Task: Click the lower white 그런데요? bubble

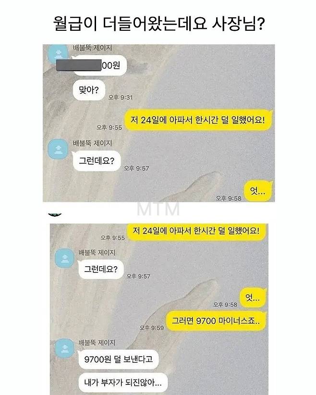Action: pos(101,269)
